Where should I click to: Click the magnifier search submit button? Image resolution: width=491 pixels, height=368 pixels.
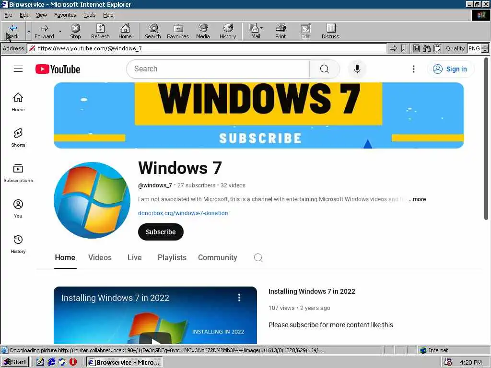point(325,69)
